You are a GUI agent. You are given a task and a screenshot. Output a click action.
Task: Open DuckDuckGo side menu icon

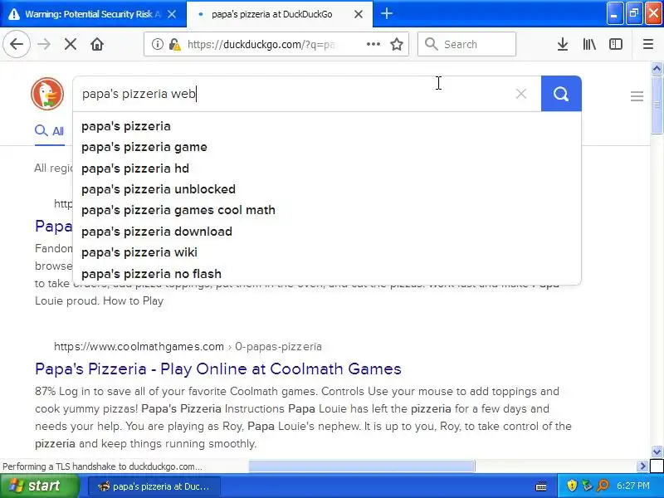coord(637,96)
